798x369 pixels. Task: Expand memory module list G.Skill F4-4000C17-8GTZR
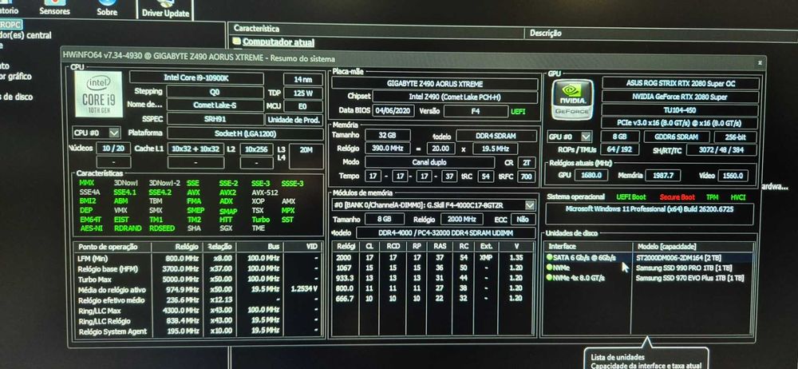click(x=530, y=205)
